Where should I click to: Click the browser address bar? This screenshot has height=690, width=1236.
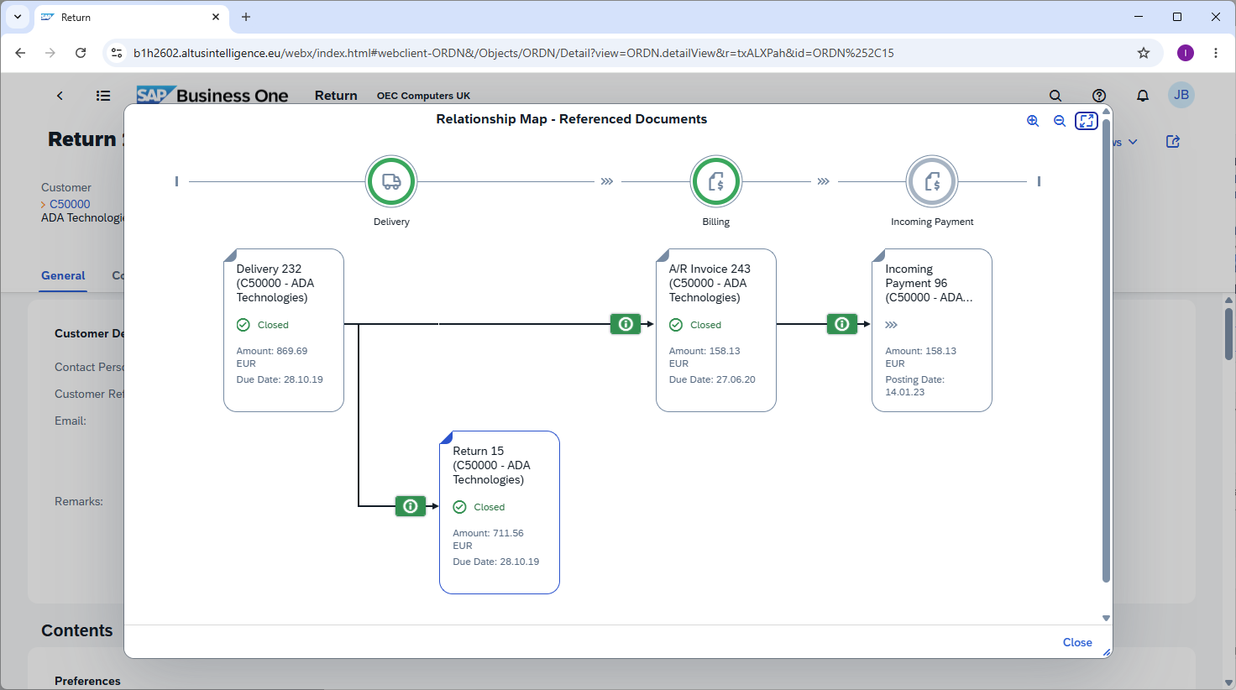[x=634, y=53]
